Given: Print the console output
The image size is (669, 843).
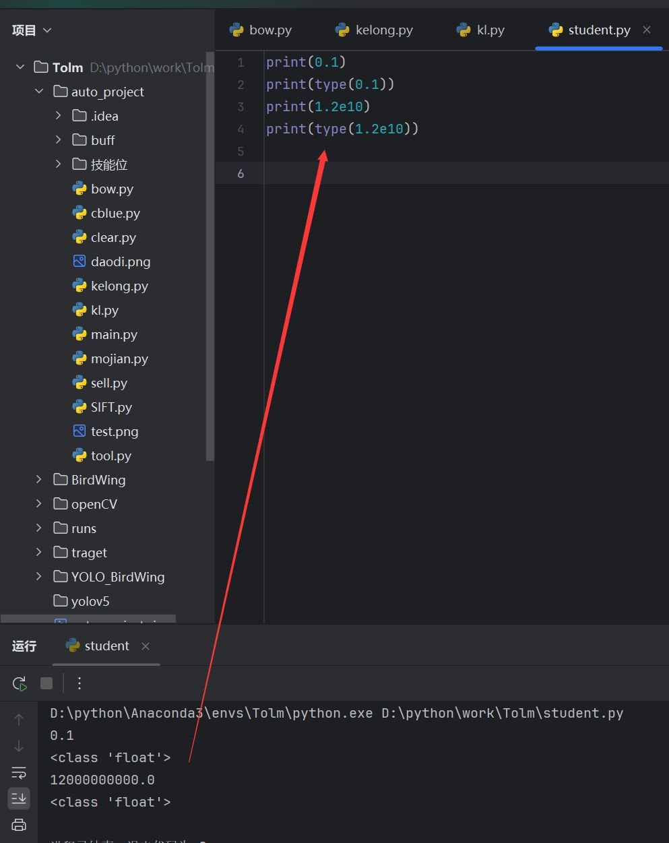Looking at the screenshot, I should pyautogui.click(x=19, y=825).
